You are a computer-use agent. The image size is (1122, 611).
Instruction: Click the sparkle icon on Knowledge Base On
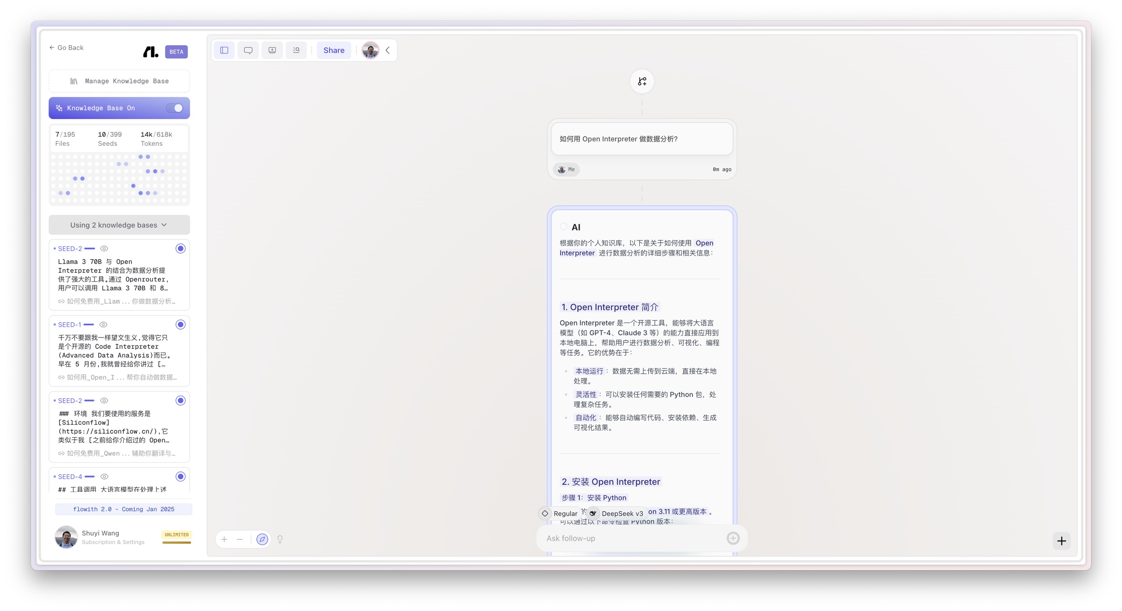(59, 108)
